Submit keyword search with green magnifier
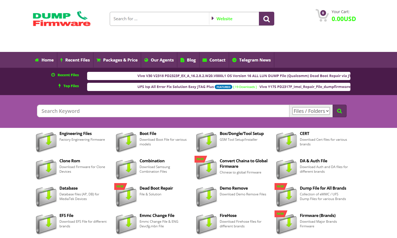The image size is (397, 238). click(339, 111)
